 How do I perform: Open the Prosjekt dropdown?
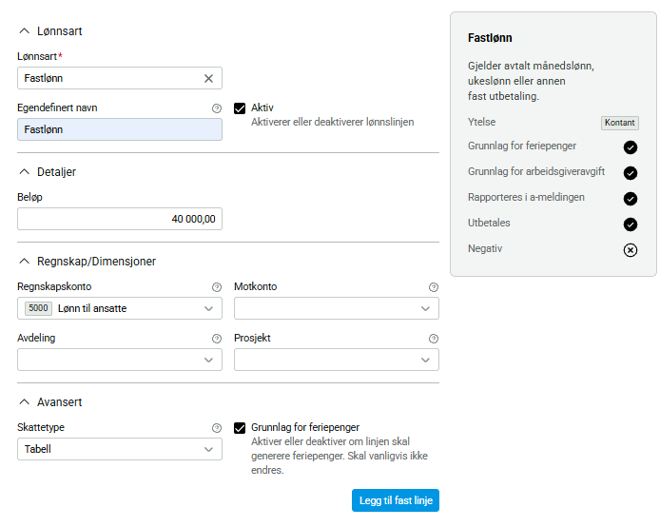tap(337, 360)
